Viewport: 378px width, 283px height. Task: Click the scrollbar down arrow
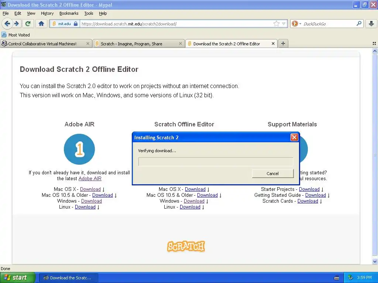pos(375,261)
